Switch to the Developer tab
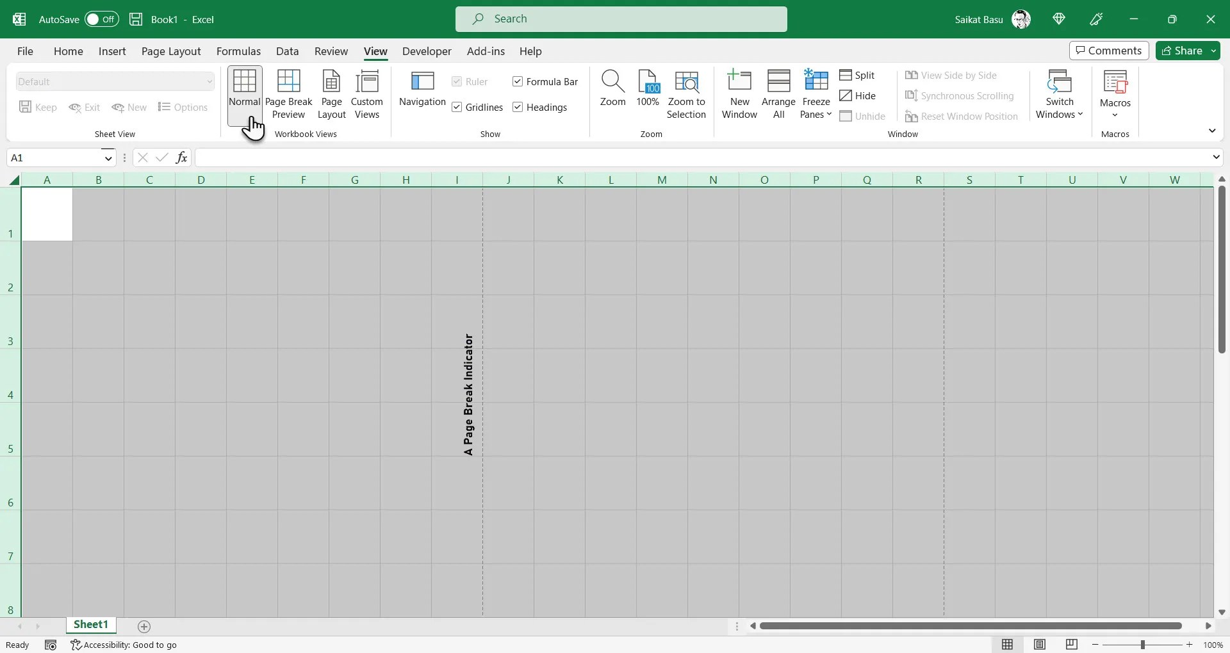The height and width of the screenshot is (653, 1230). 426,51
